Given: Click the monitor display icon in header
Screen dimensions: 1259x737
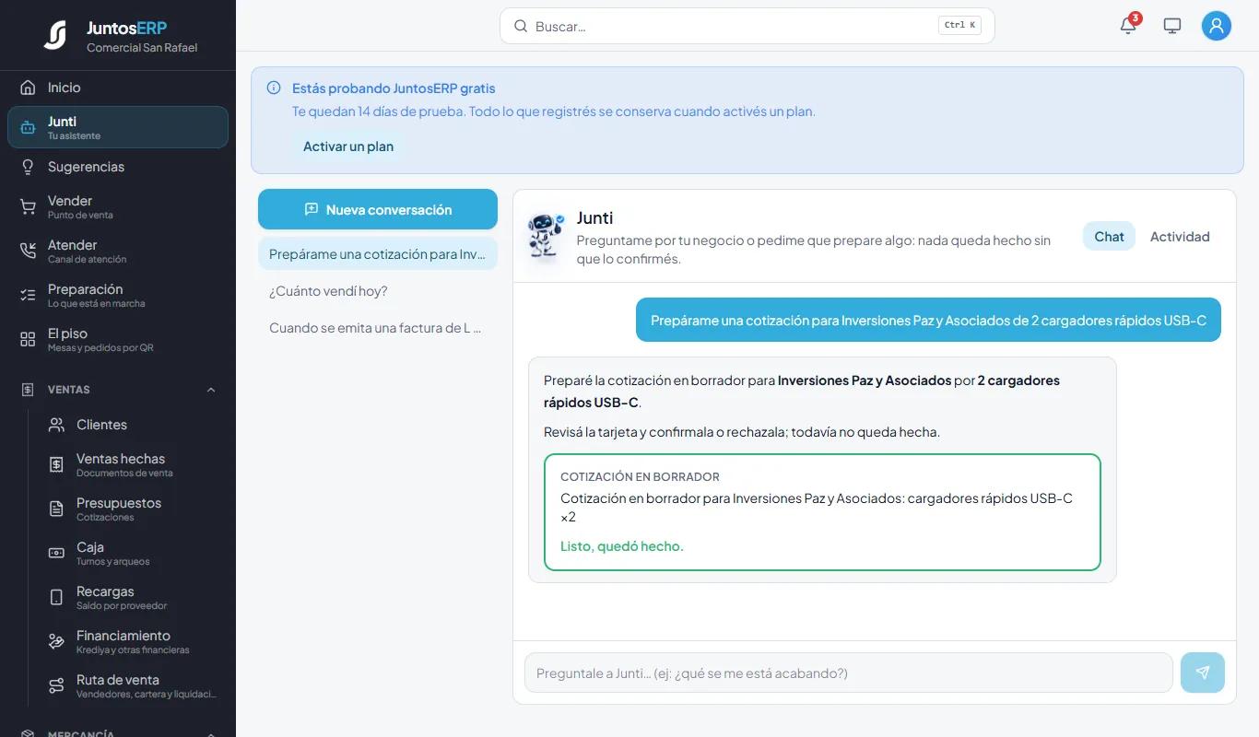Looking at the screenshot, I should tap(1172, 26).
